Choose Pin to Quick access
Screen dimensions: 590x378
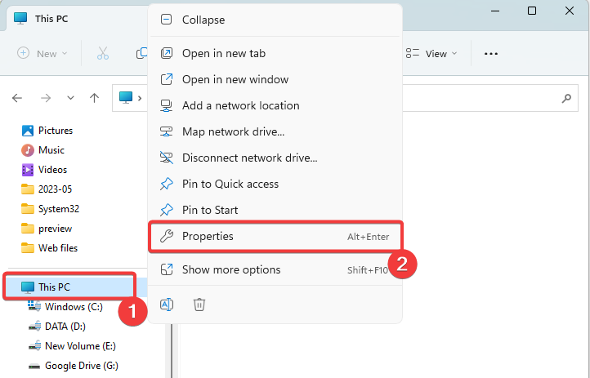(275, 184)
